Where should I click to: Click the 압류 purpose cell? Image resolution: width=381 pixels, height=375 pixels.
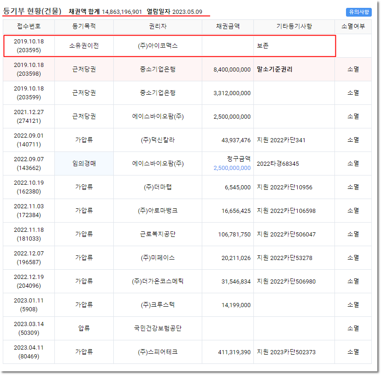tap(84, 328)
